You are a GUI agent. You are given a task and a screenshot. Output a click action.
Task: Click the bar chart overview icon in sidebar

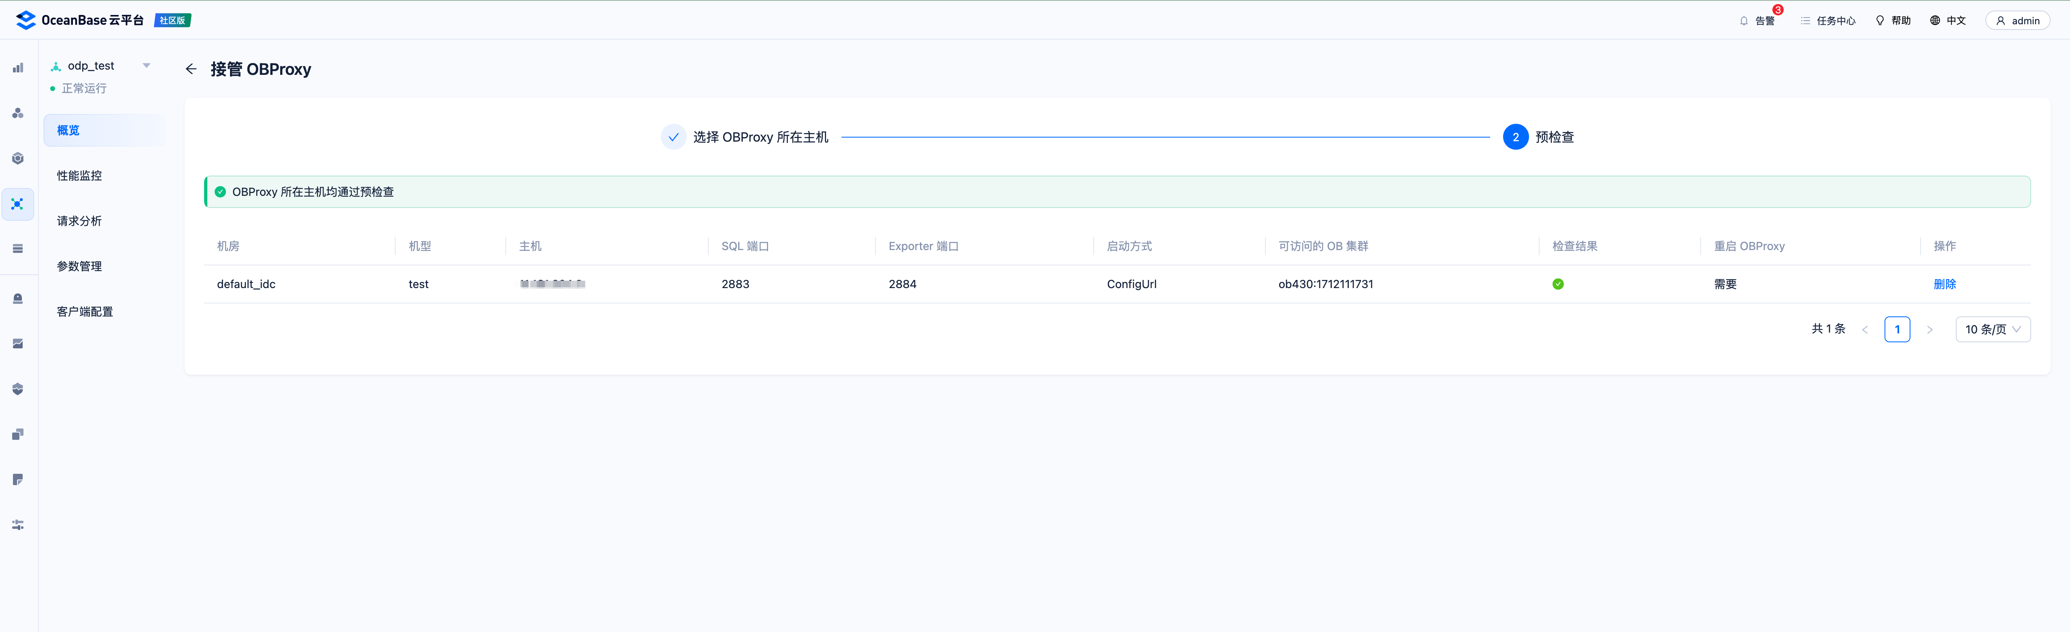pyautogui.click(x=18, y=68)
